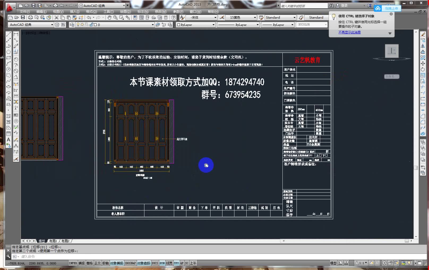Image resolution: width=429 pixels, height=270 pixels.
Task: Turn on 线宽 lineweight display
Action: coord(169,263)
